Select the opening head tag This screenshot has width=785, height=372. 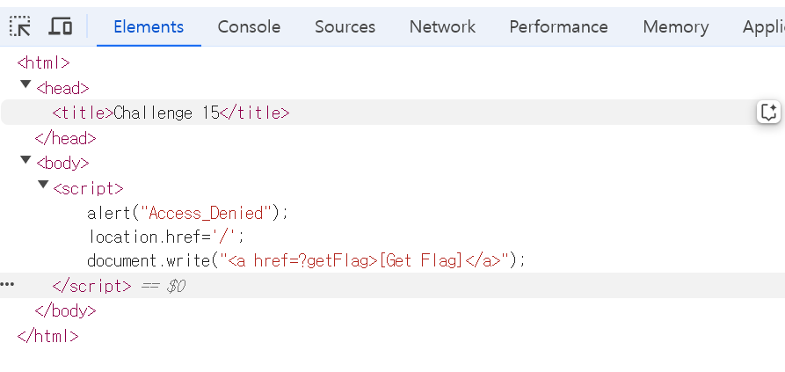[62, 89]
